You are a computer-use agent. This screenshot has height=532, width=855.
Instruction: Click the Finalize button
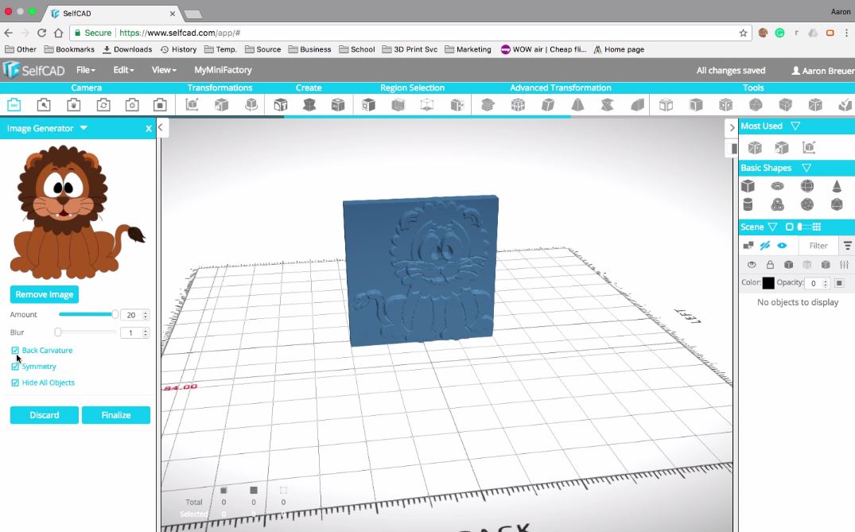pos(115,415)
